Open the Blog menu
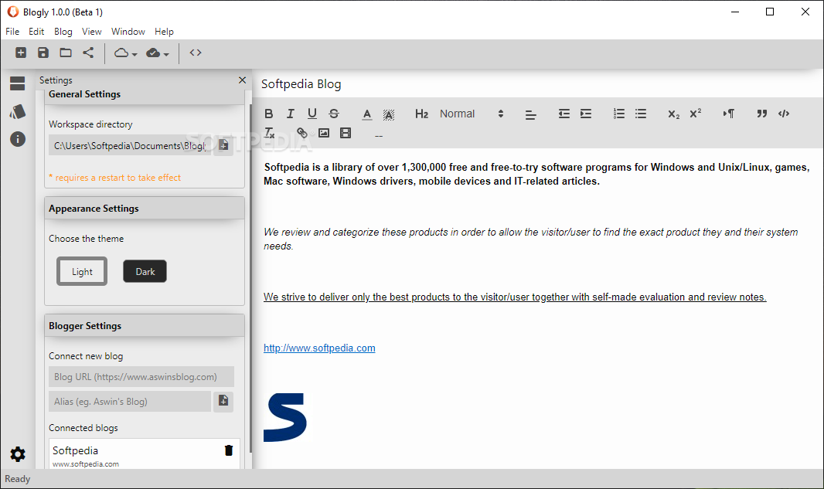Screen dimensions: 824x489 (x=63, y=32)
